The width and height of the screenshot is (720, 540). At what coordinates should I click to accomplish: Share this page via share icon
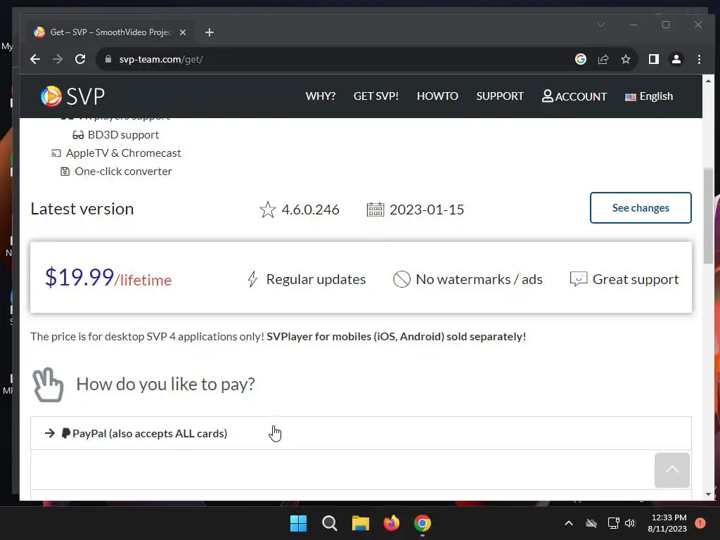click(603, 59)
